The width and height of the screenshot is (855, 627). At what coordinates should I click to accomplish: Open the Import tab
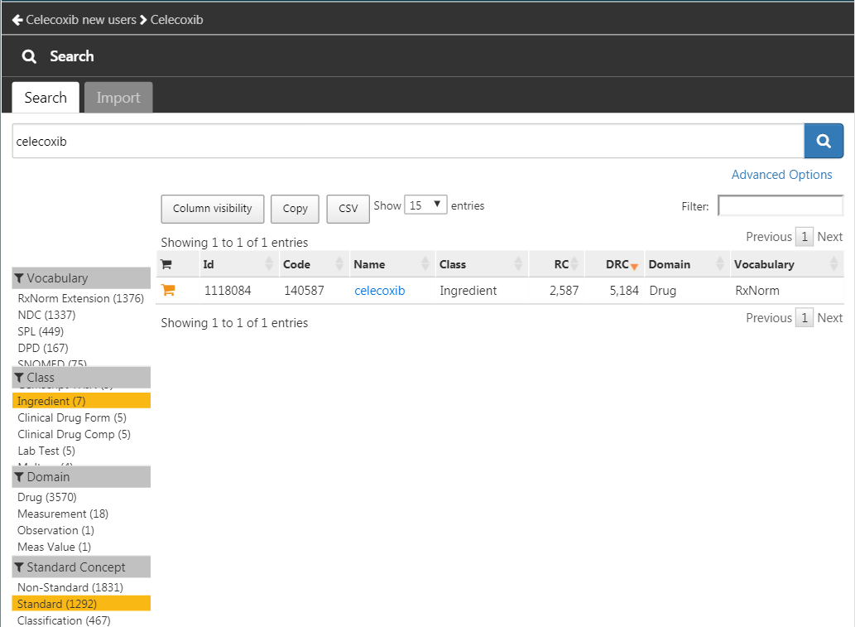pyautogui.click(x=118, y=98)
